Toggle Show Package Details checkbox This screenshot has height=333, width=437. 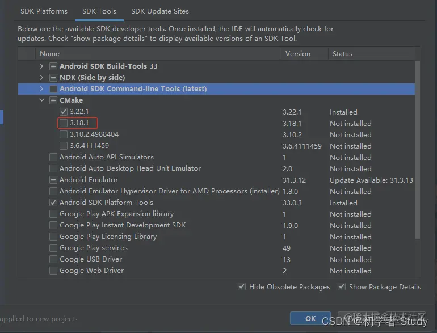tap(342, 286)
